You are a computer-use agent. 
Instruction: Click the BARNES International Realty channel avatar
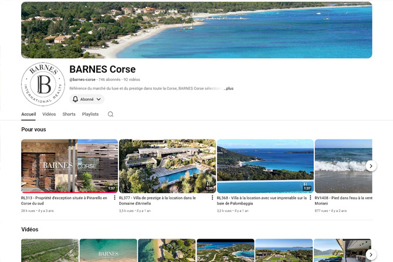pos(43,84)
